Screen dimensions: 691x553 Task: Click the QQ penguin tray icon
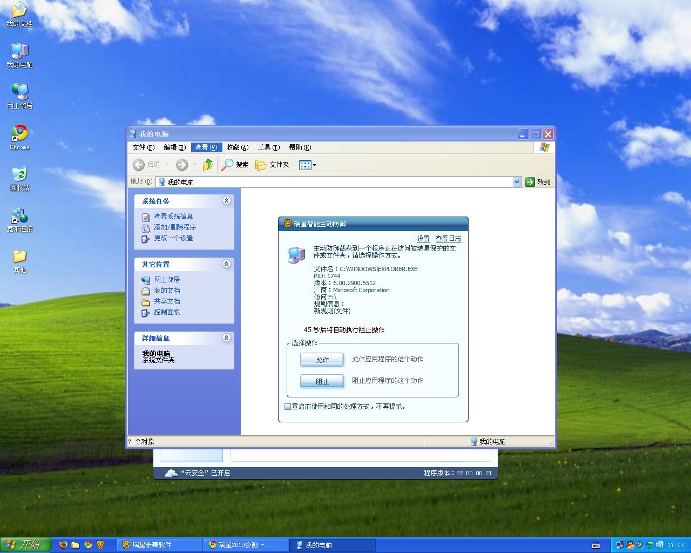630,545
